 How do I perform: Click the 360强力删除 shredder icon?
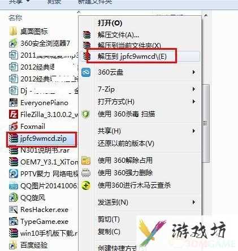tap(86, 173)
